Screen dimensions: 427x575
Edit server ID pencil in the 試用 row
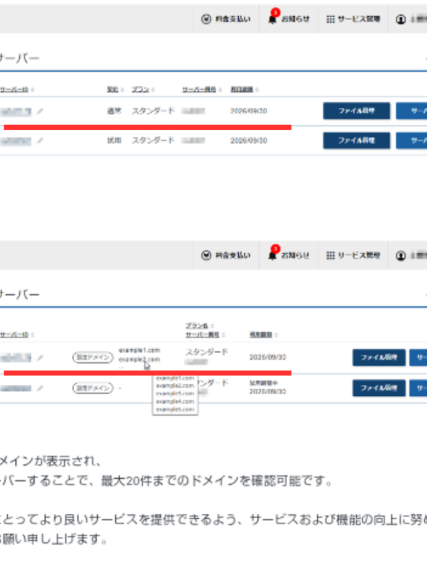point(40,140)
